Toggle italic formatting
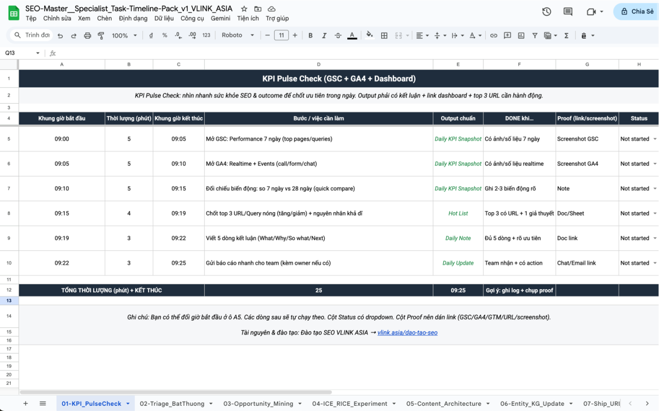This screenshot has width=659, height=411. [324, 35]
